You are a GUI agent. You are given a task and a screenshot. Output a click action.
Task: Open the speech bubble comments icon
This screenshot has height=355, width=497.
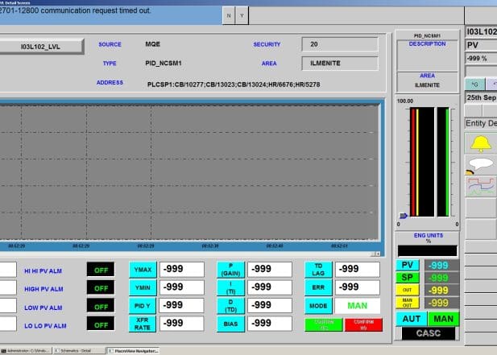(481, 165)
